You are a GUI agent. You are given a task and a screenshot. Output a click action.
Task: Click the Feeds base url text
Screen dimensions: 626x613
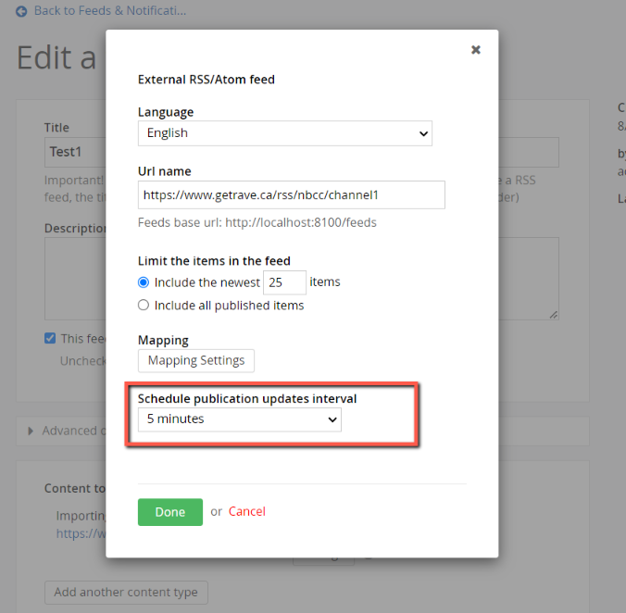point(257,222)
